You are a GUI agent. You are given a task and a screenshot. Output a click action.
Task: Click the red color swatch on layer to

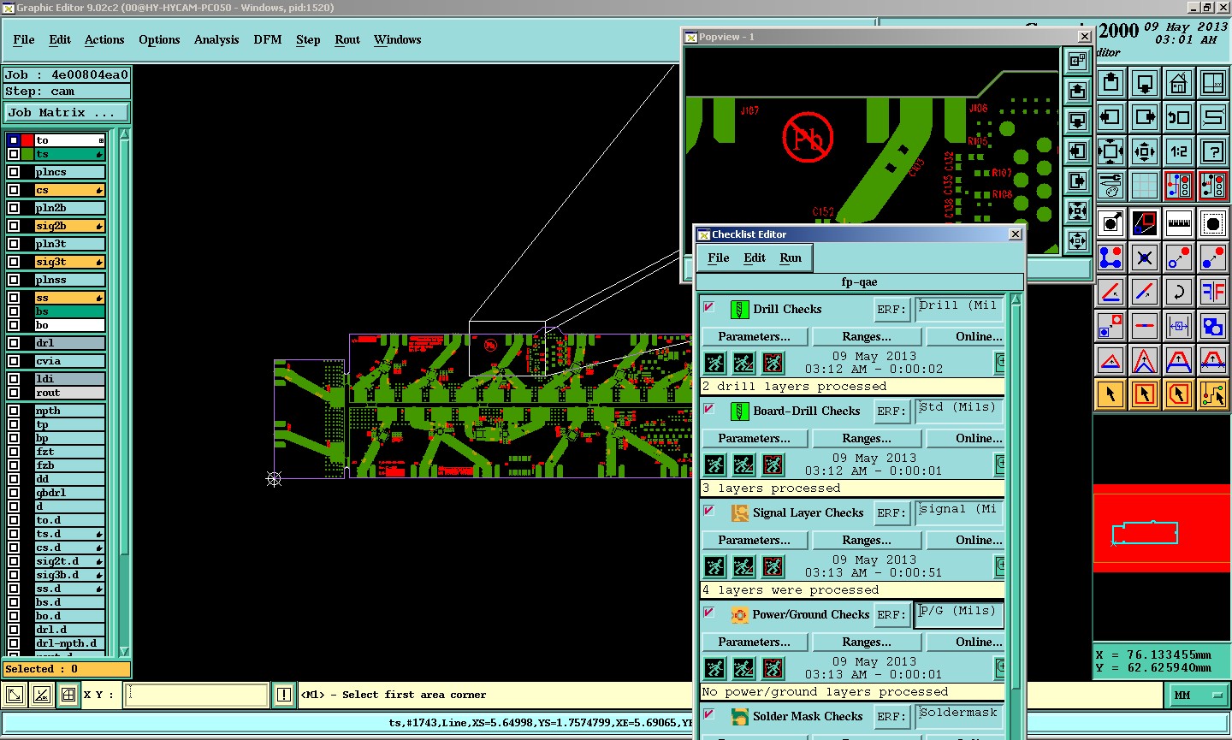coord(27,140)
